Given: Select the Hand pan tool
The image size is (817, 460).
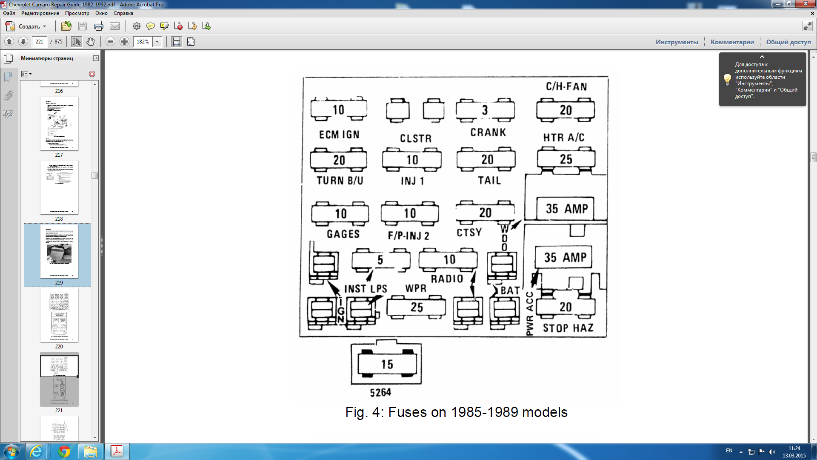Looking at the screenshot, I should point(91,42).
